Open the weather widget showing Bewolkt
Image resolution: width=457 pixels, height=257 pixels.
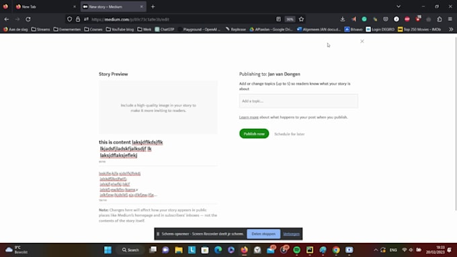click(17, 250)
